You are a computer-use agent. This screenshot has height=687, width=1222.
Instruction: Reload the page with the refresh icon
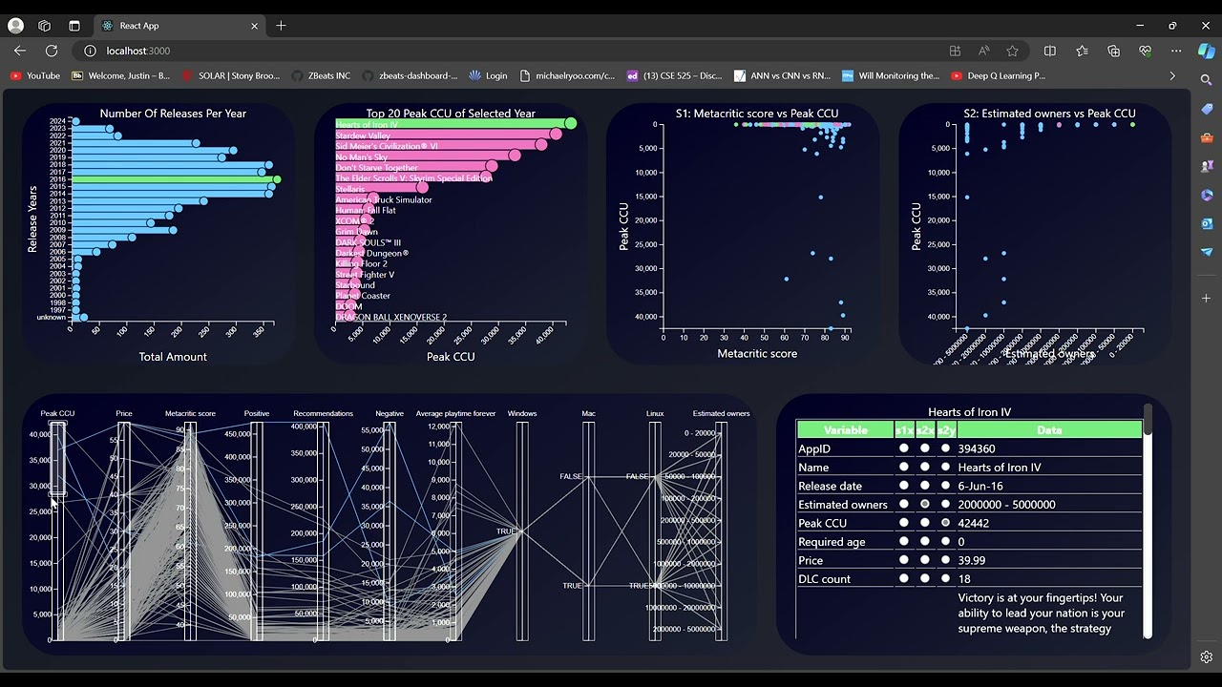(52, 51)
